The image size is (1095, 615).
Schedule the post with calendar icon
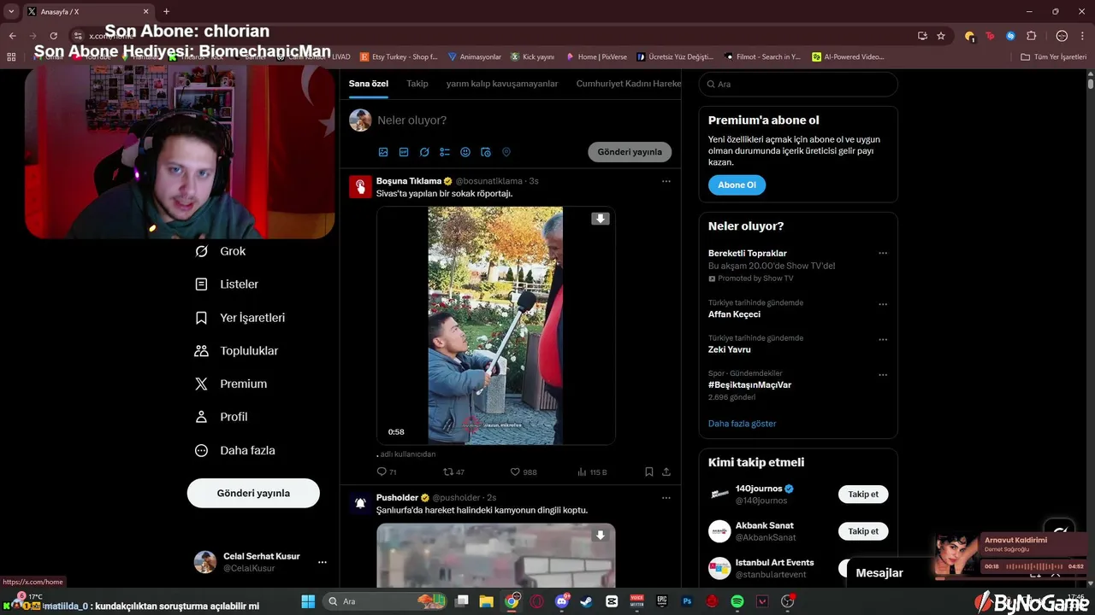point(486,152)
